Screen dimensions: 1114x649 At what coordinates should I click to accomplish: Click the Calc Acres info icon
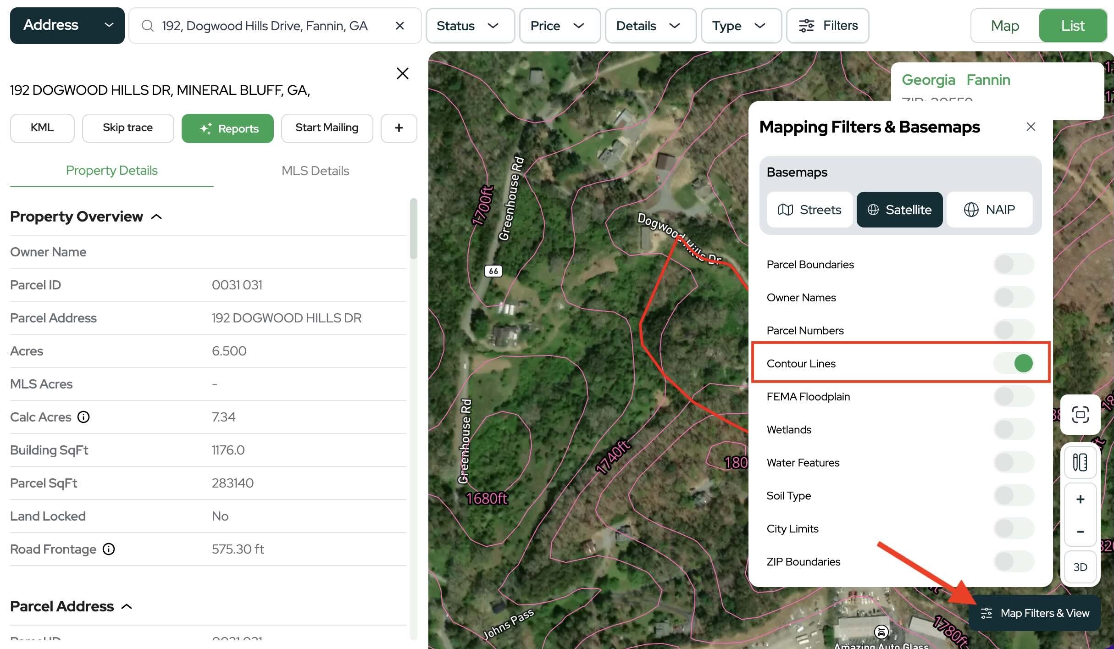(x=83, y=417)
